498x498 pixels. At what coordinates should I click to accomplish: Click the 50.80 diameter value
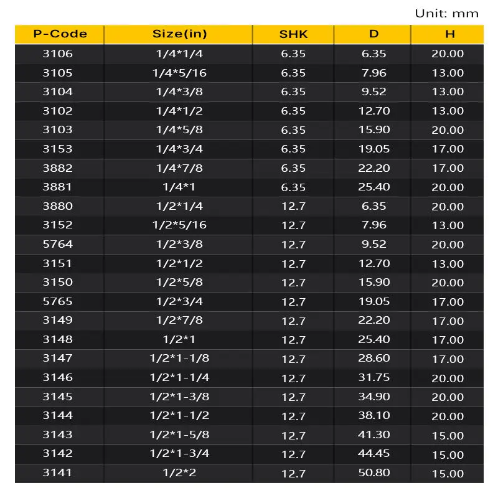tap(374, 472)
